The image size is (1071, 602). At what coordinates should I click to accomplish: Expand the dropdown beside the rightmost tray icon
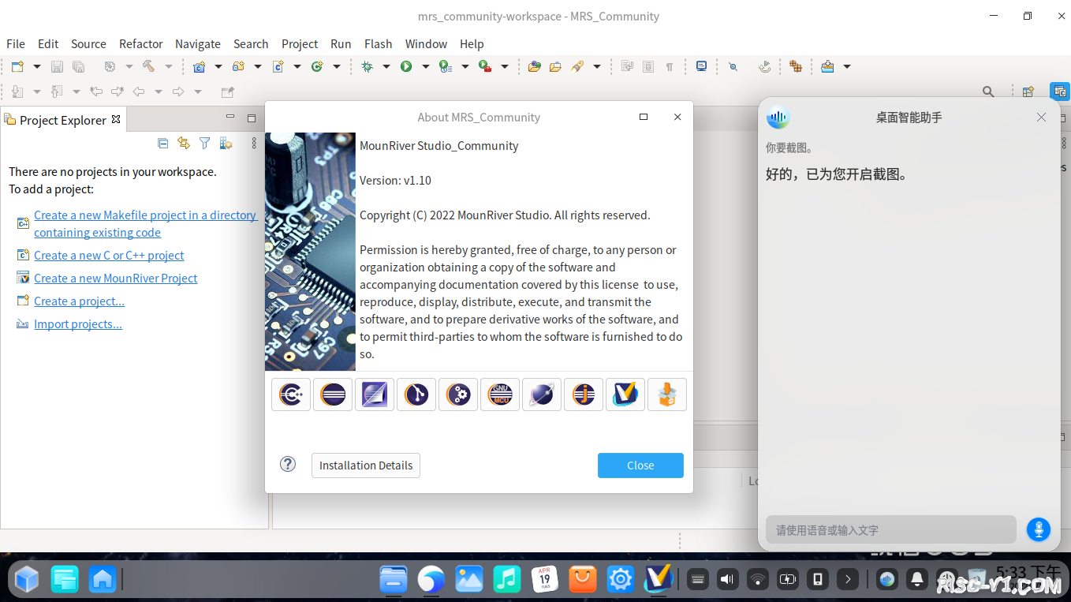click(847, 67)
